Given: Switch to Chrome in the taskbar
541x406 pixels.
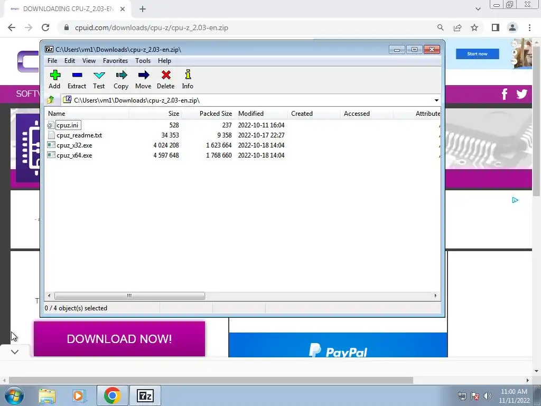Looking at the screenshot, I should click(112, 395).
